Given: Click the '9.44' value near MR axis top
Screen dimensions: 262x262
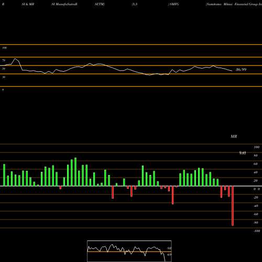Looking at the screenshot, I should (x=243, y=153).
